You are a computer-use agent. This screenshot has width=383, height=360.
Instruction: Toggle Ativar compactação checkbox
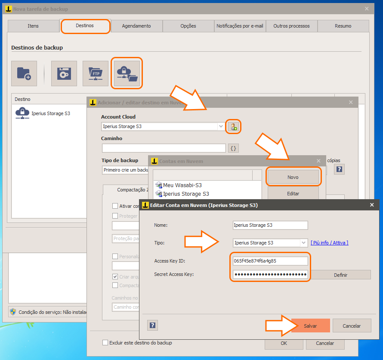(115, 206)
